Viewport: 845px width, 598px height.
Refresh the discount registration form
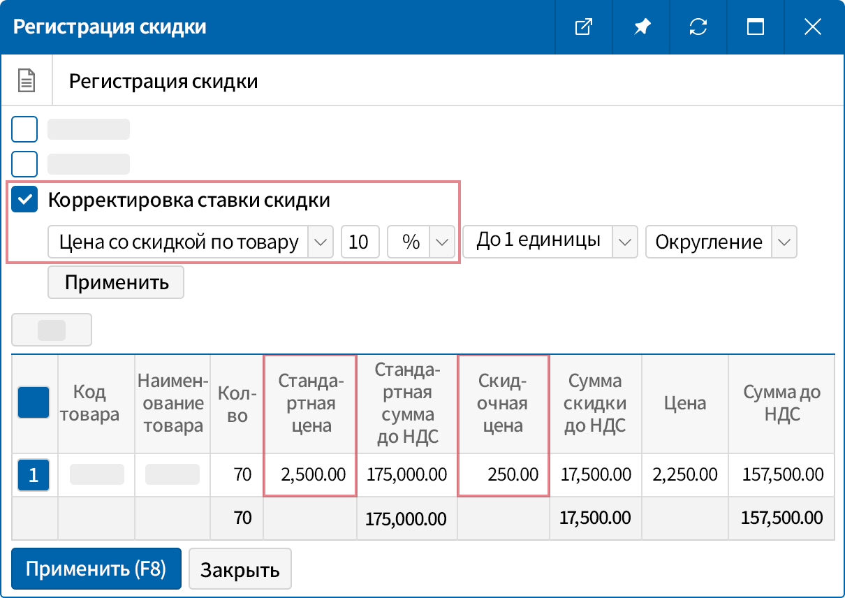tap(698, 27)
